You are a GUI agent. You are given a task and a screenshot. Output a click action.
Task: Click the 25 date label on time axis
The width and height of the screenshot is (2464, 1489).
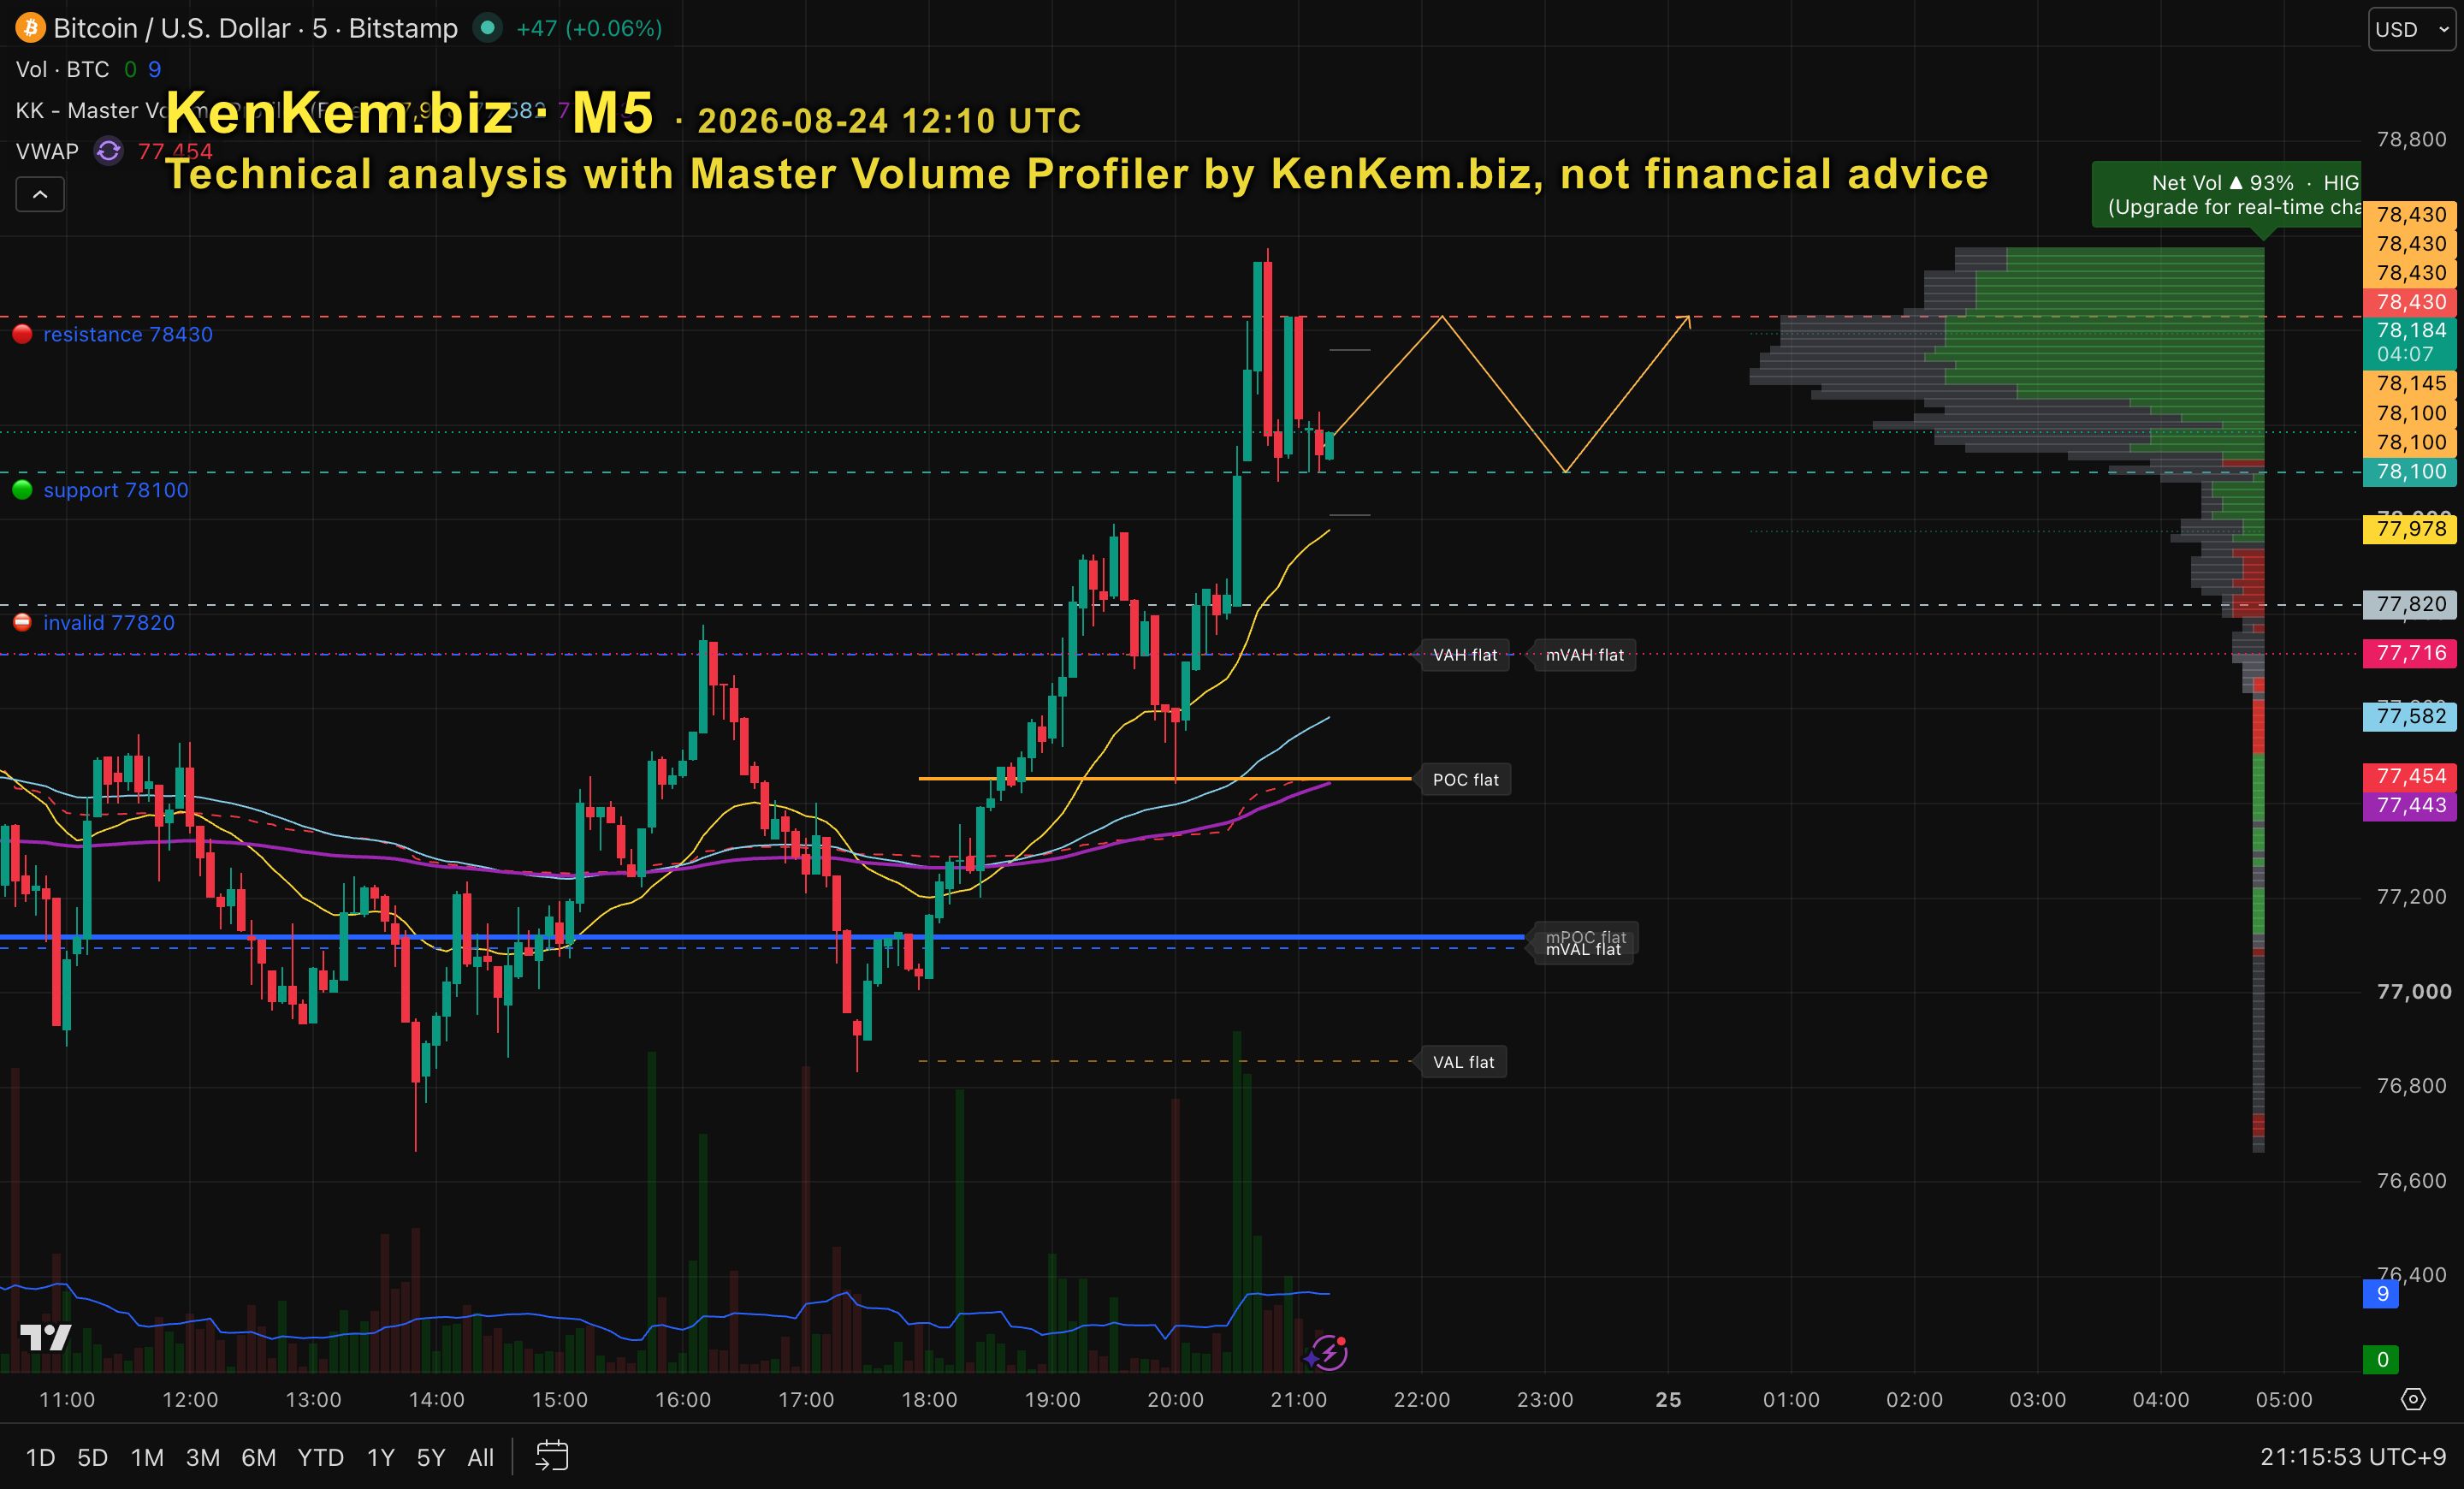coord(1668,1399)
